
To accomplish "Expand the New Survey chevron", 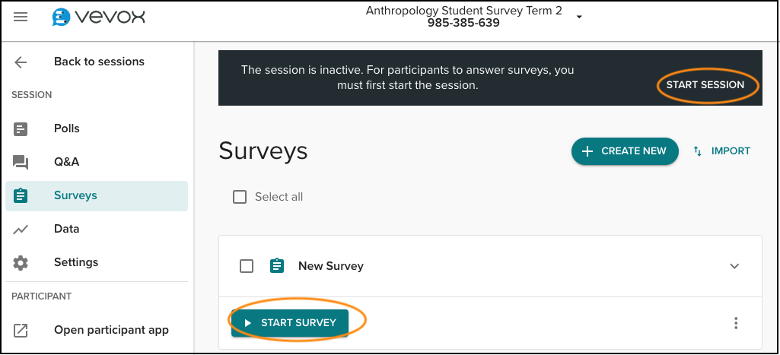I will pyautogui.click(x=734, y=266).
